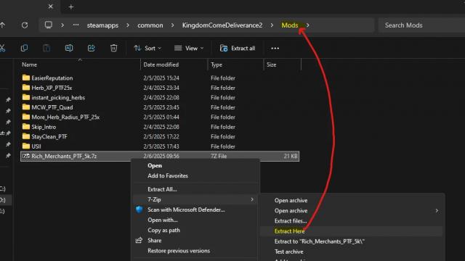Screen dimensions: 465x261
Task: Click breadcrumb ellipsis for hidden folders
Action: [x=76, y=25]
